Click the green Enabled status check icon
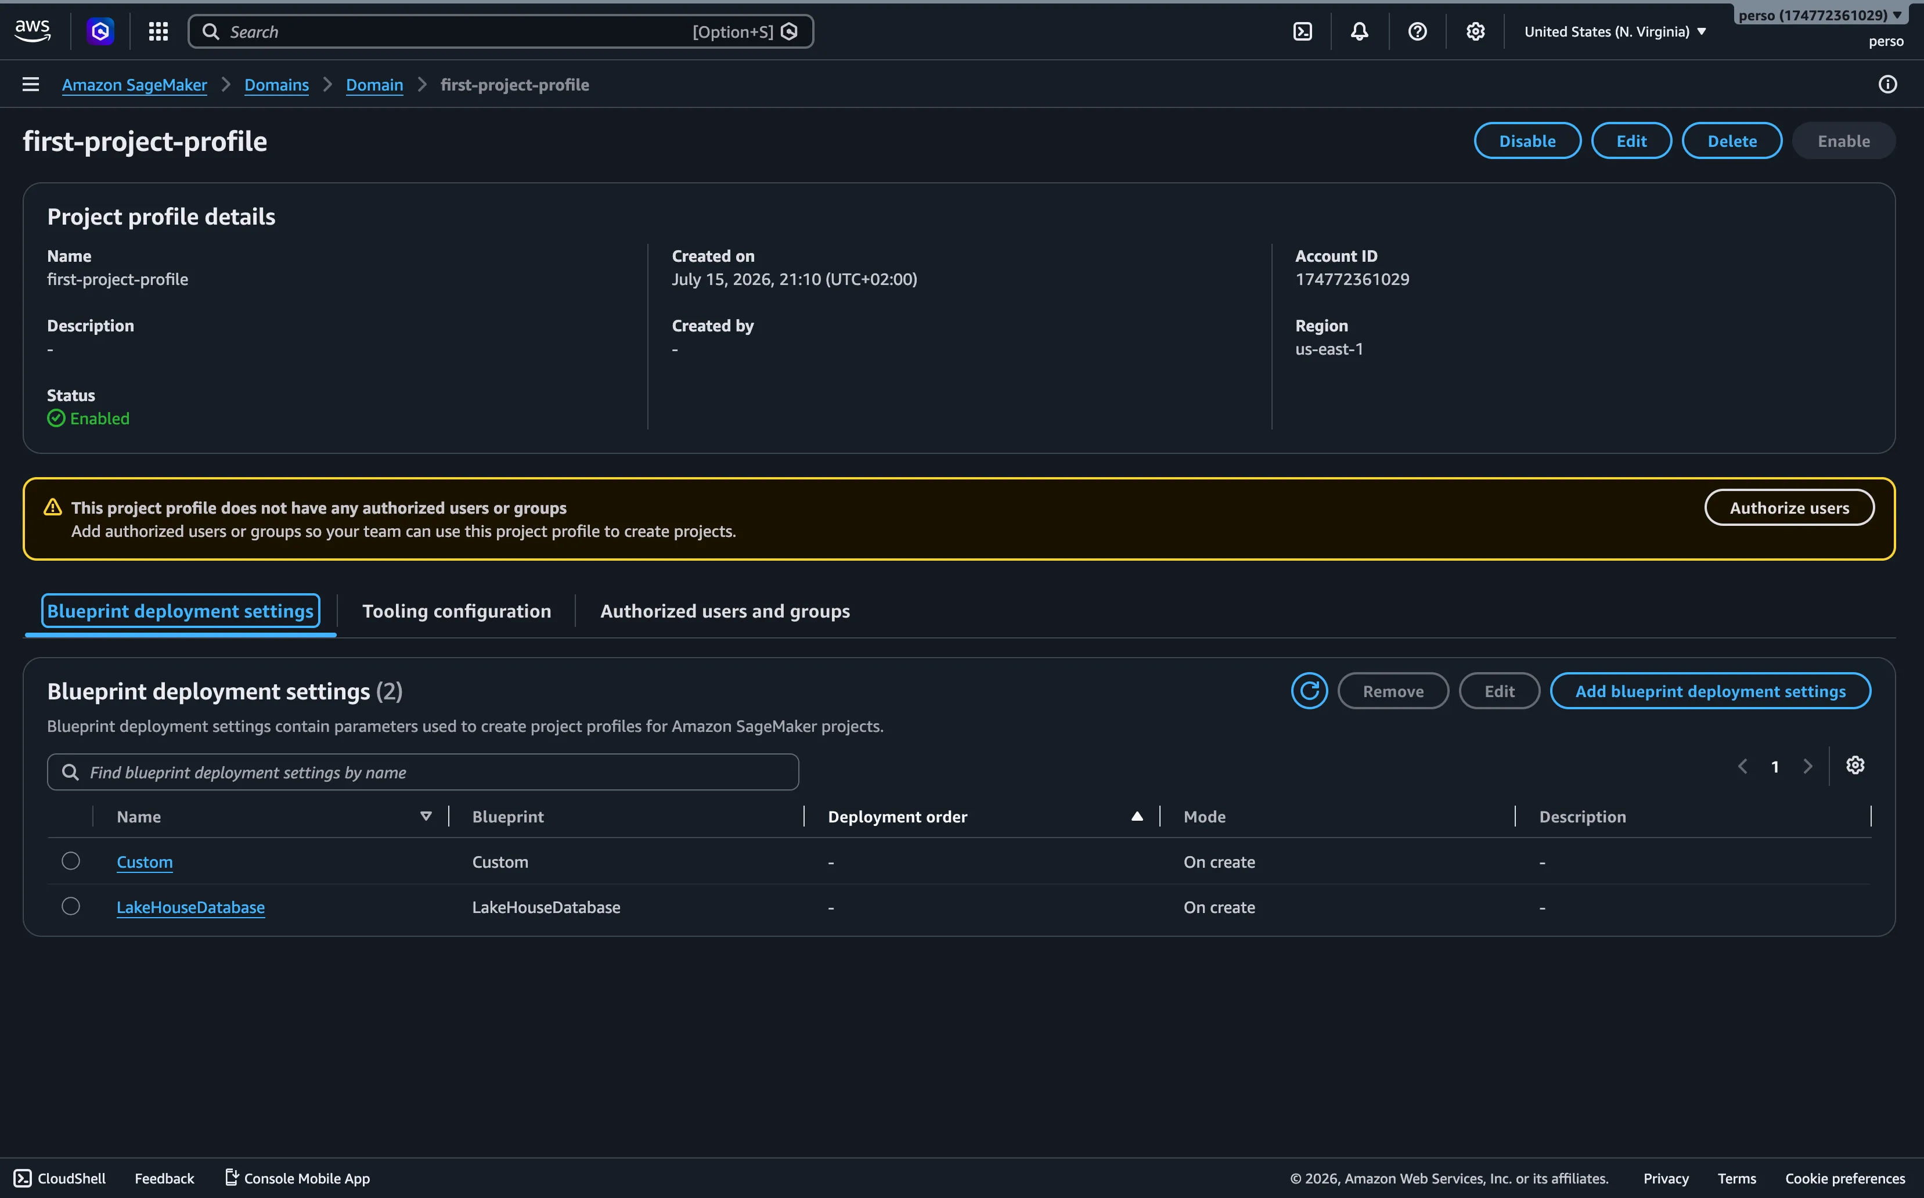 56,418
